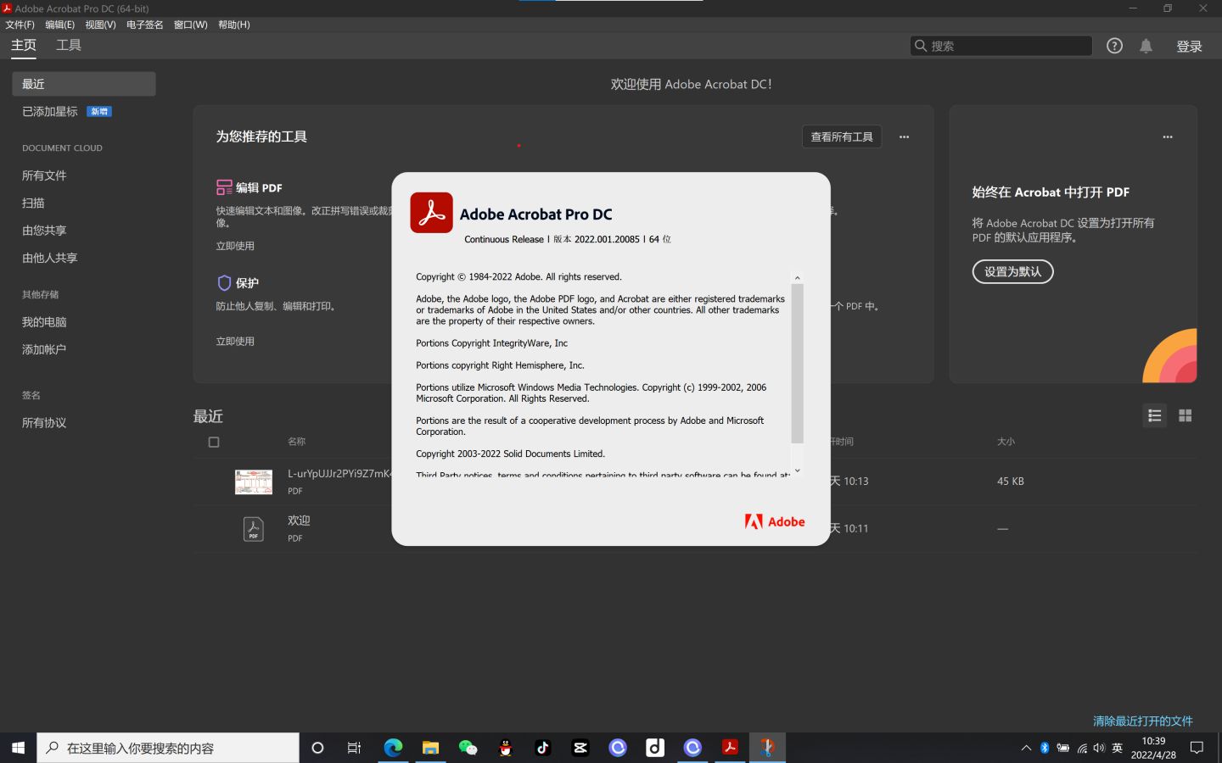Click the Adobe logo in the About dialog
Image resolution: width=1222 pixels, height=763 pixels.
pos(774,521)
